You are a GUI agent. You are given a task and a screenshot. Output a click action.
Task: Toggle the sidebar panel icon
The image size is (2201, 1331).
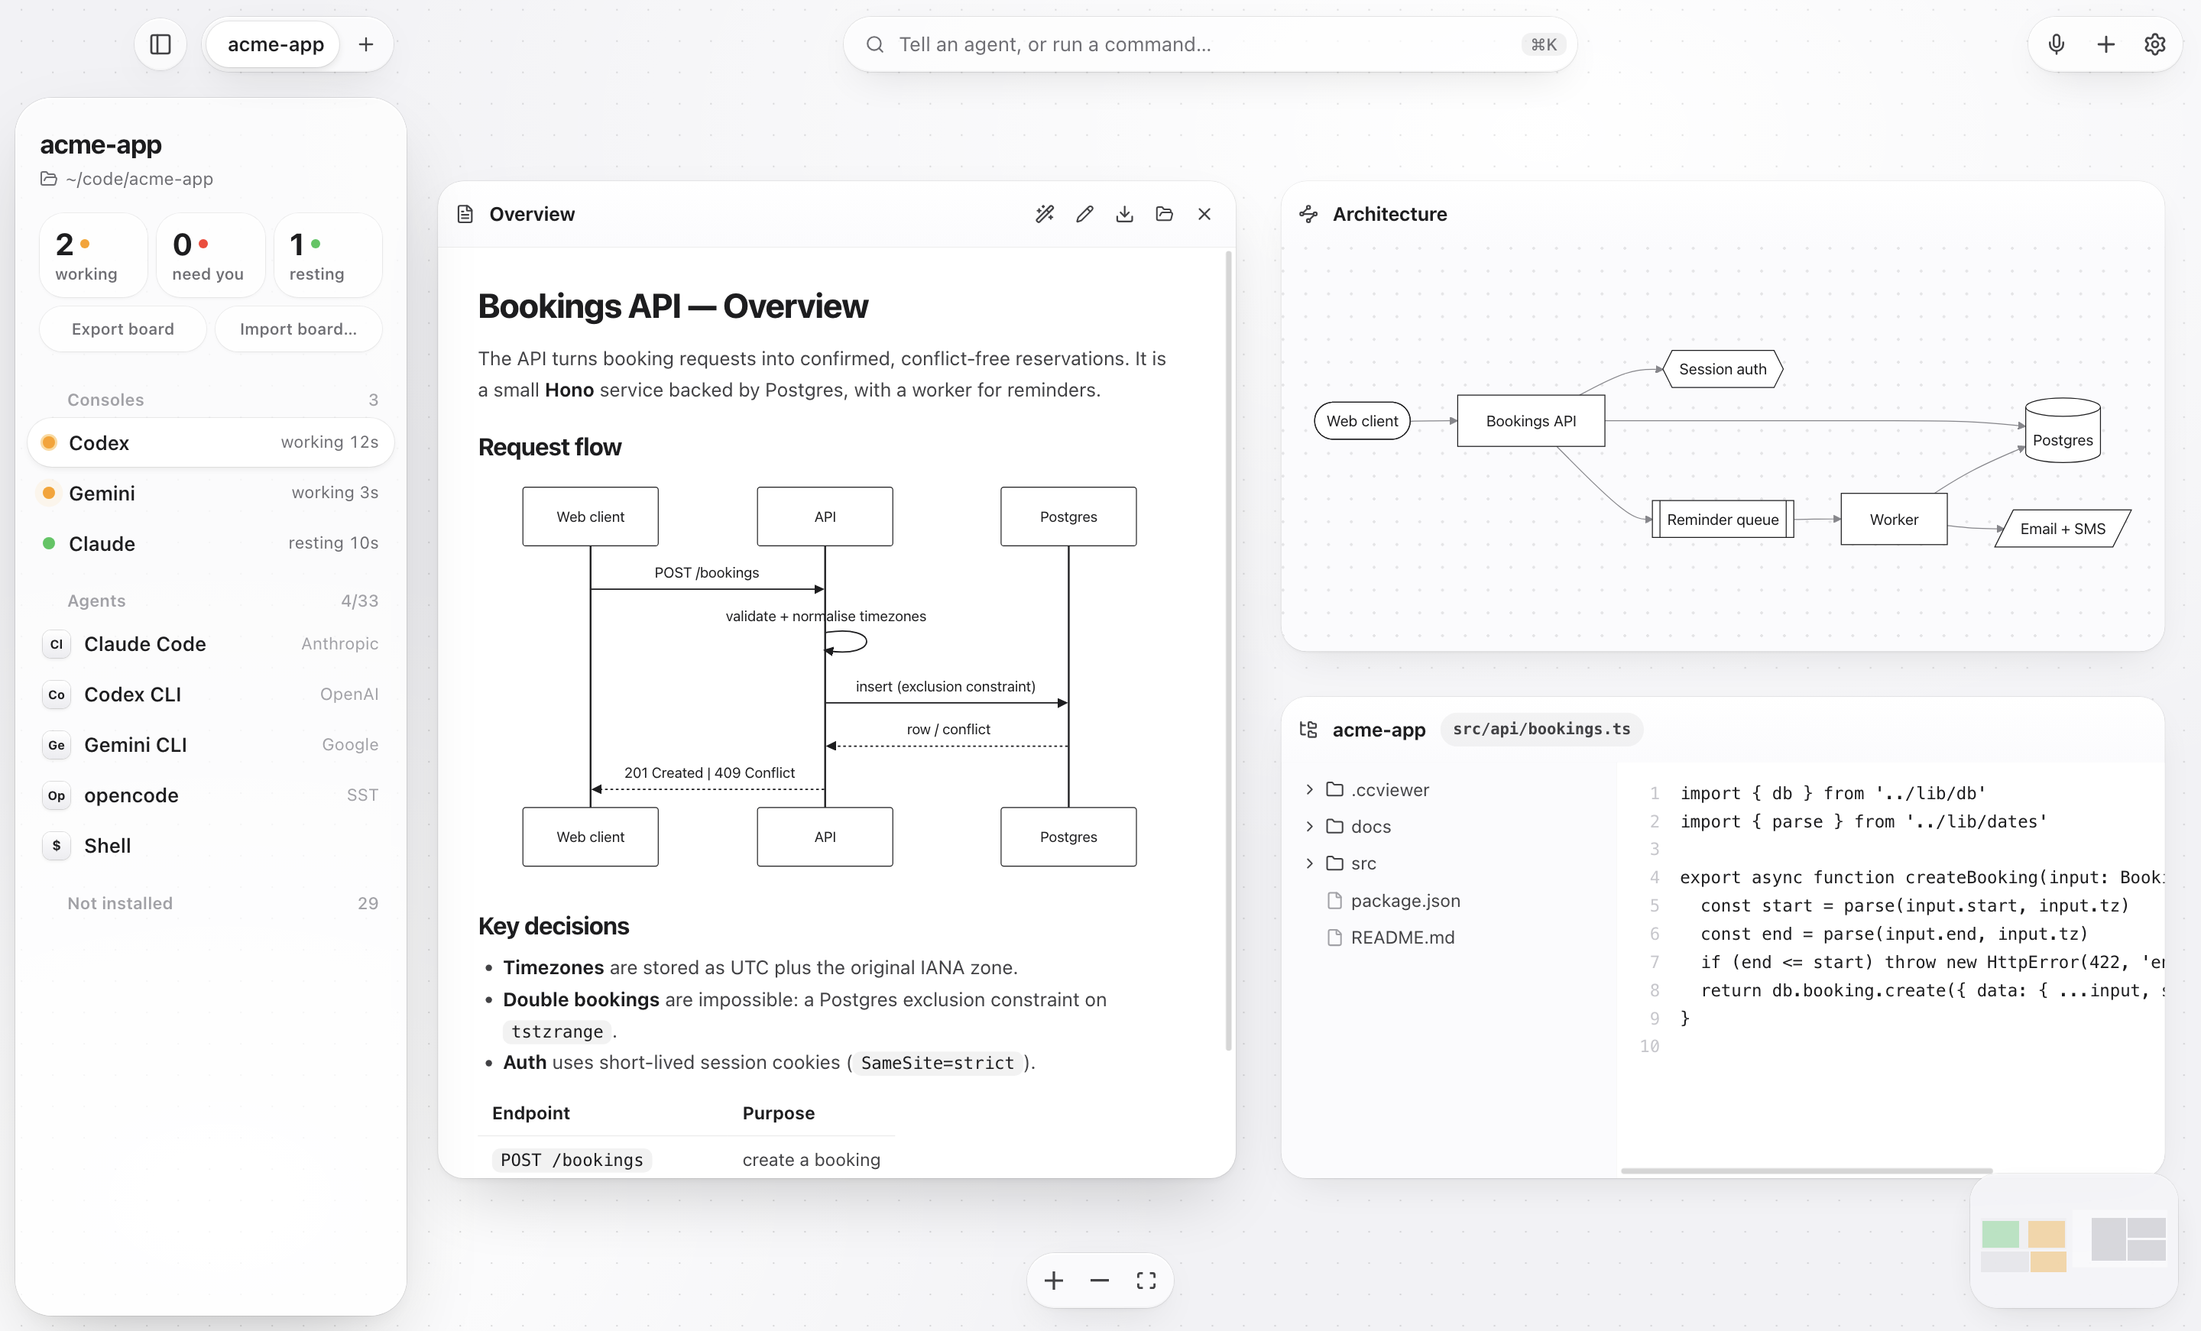(x=160, y=44)
